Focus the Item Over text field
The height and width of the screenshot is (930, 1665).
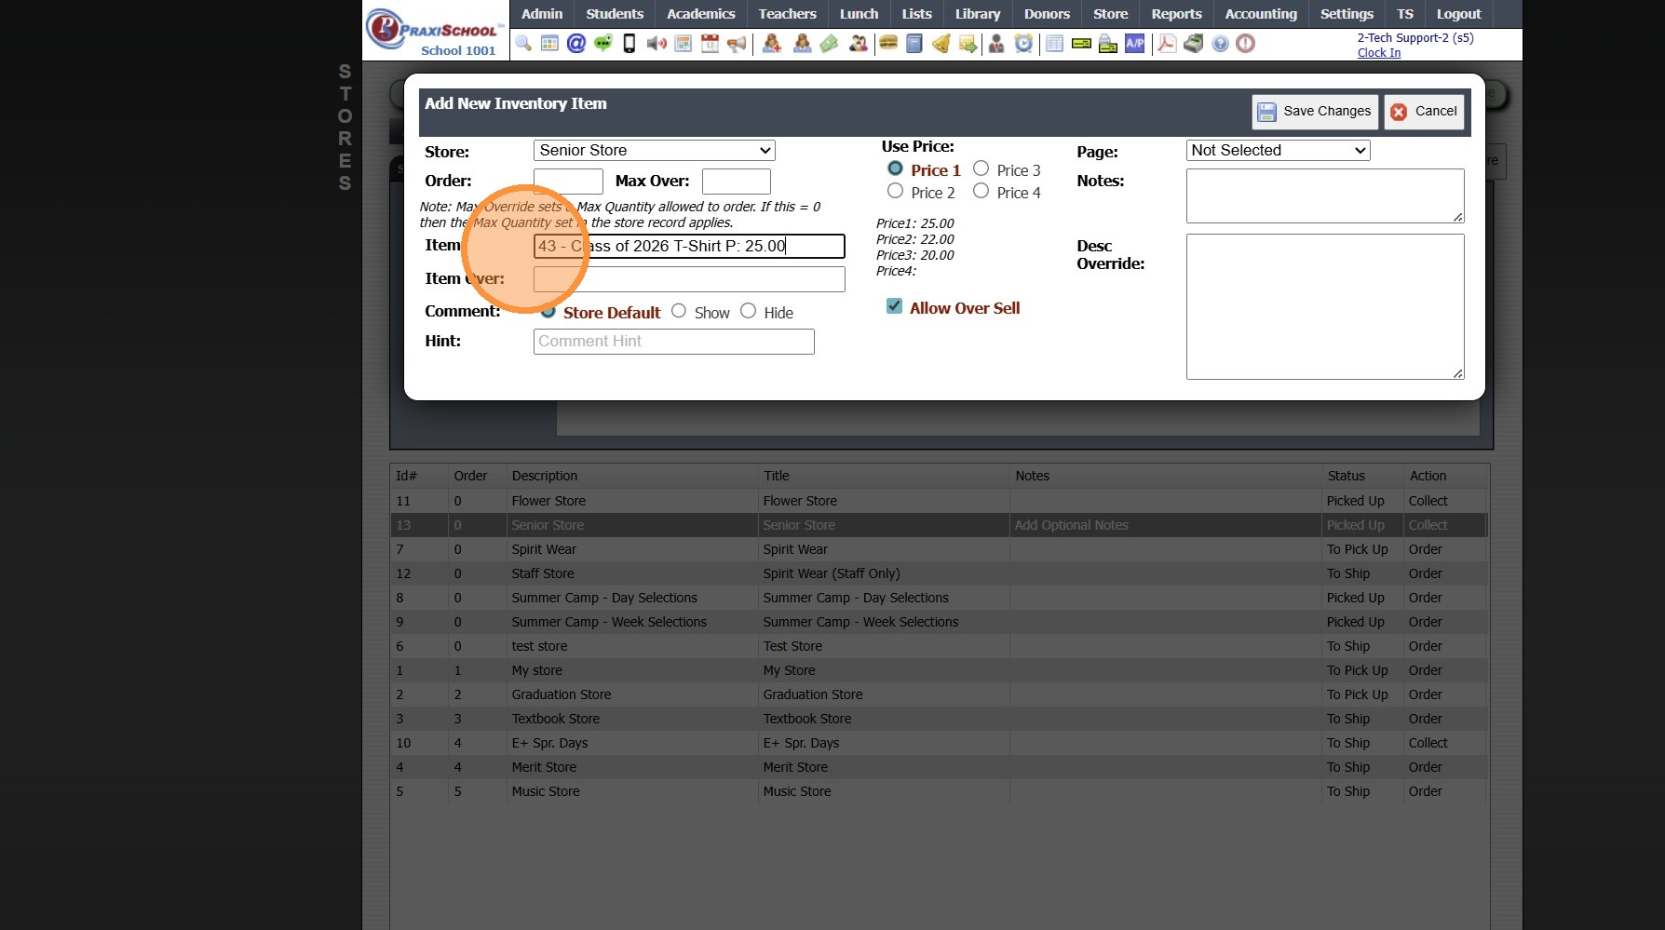pos(689,279)
